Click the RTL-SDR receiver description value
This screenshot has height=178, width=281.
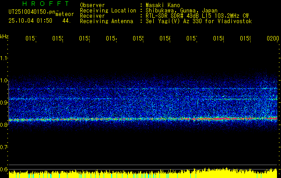coord(197,16)
